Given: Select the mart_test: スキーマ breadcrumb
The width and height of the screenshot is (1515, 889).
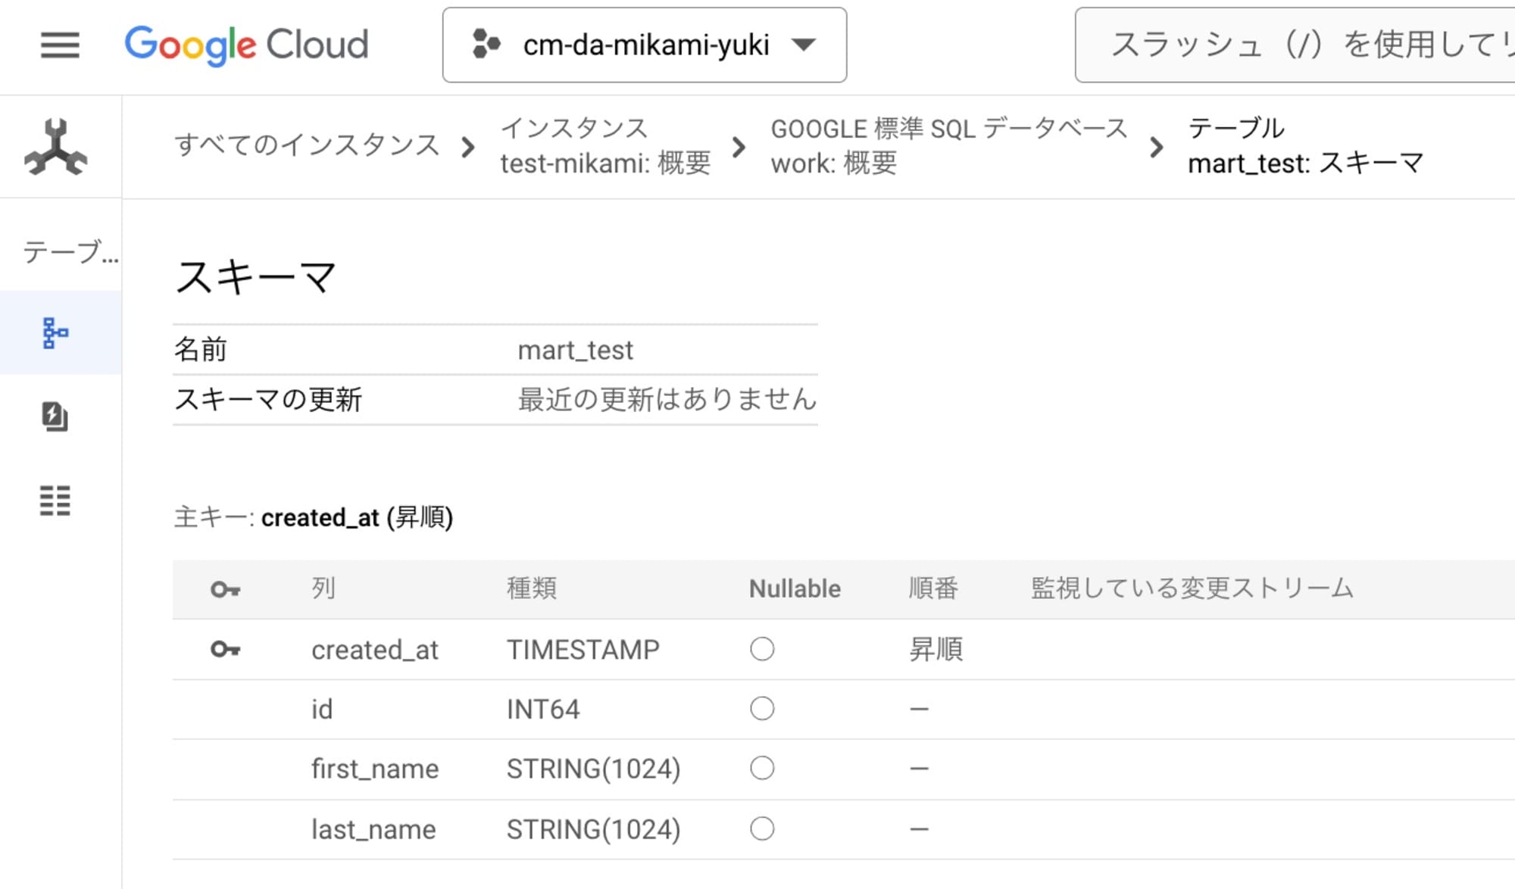Looking at the screenshot, I should [x=1306, y=145].
